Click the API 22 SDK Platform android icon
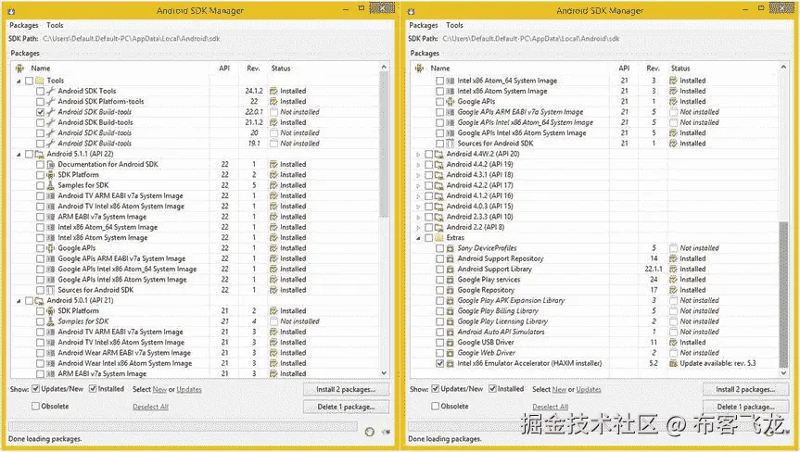Image resolution: width=800 pixels, height=452 pixels. (x=50, y=175)
